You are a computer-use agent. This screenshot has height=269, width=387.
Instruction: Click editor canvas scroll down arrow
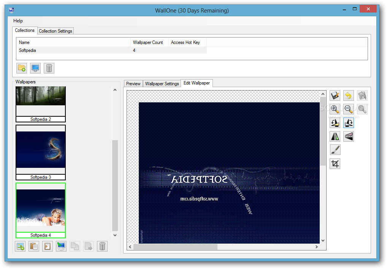coord(323,241)
